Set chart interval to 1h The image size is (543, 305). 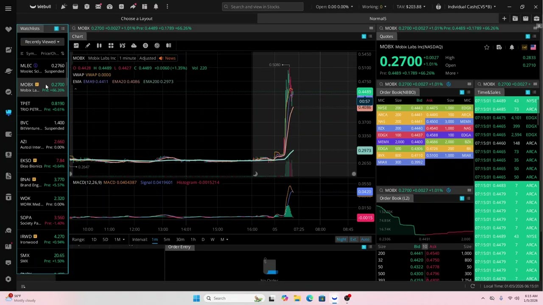point(193,240)
